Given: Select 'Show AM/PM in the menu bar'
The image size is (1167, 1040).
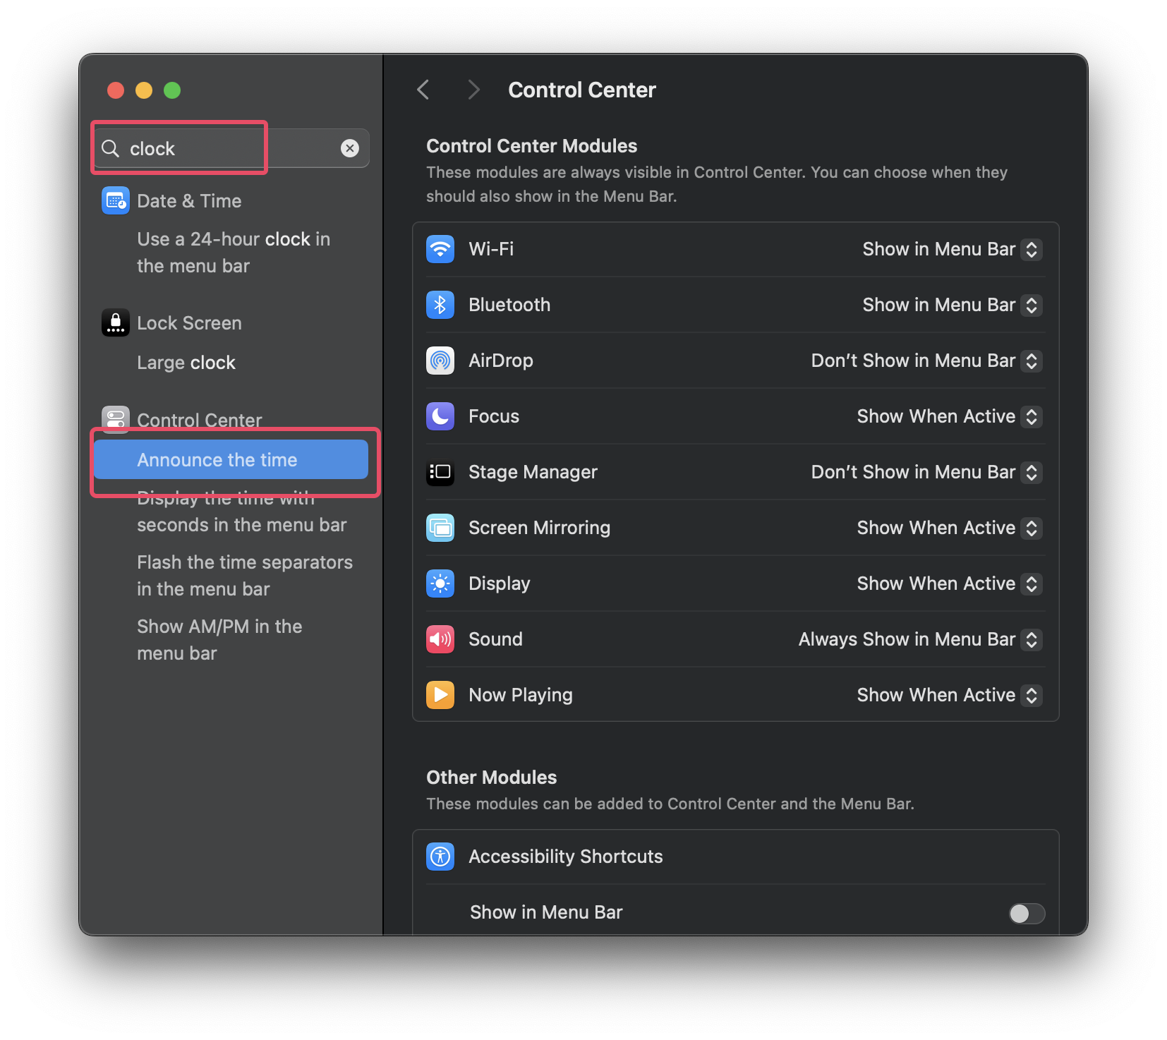Looking at the screenshot, I should 219,640.
